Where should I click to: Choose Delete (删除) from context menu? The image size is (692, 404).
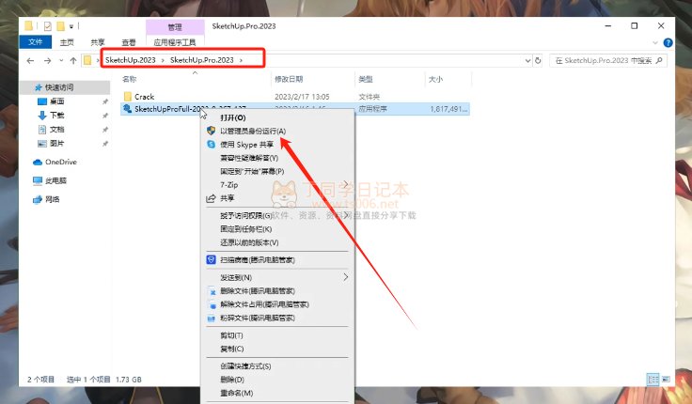coord(232,380)
